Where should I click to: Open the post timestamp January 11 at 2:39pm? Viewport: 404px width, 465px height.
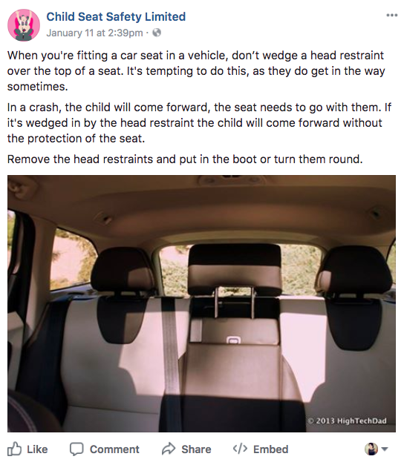pos(94,33)
